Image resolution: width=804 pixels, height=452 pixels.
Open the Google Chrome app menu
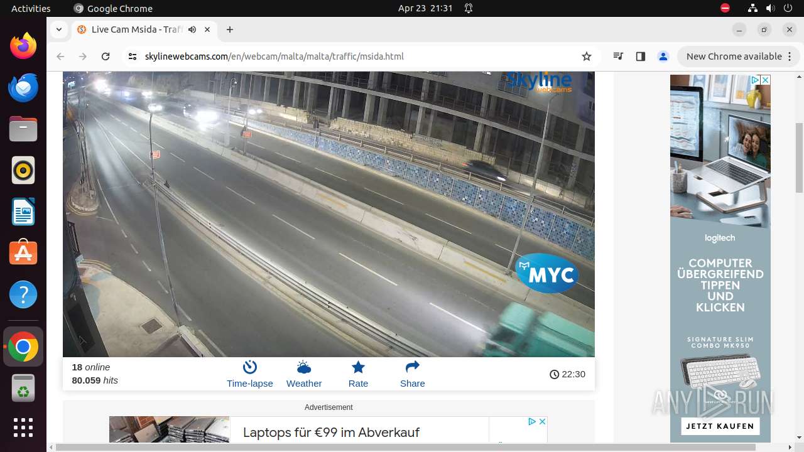[113, 8]
